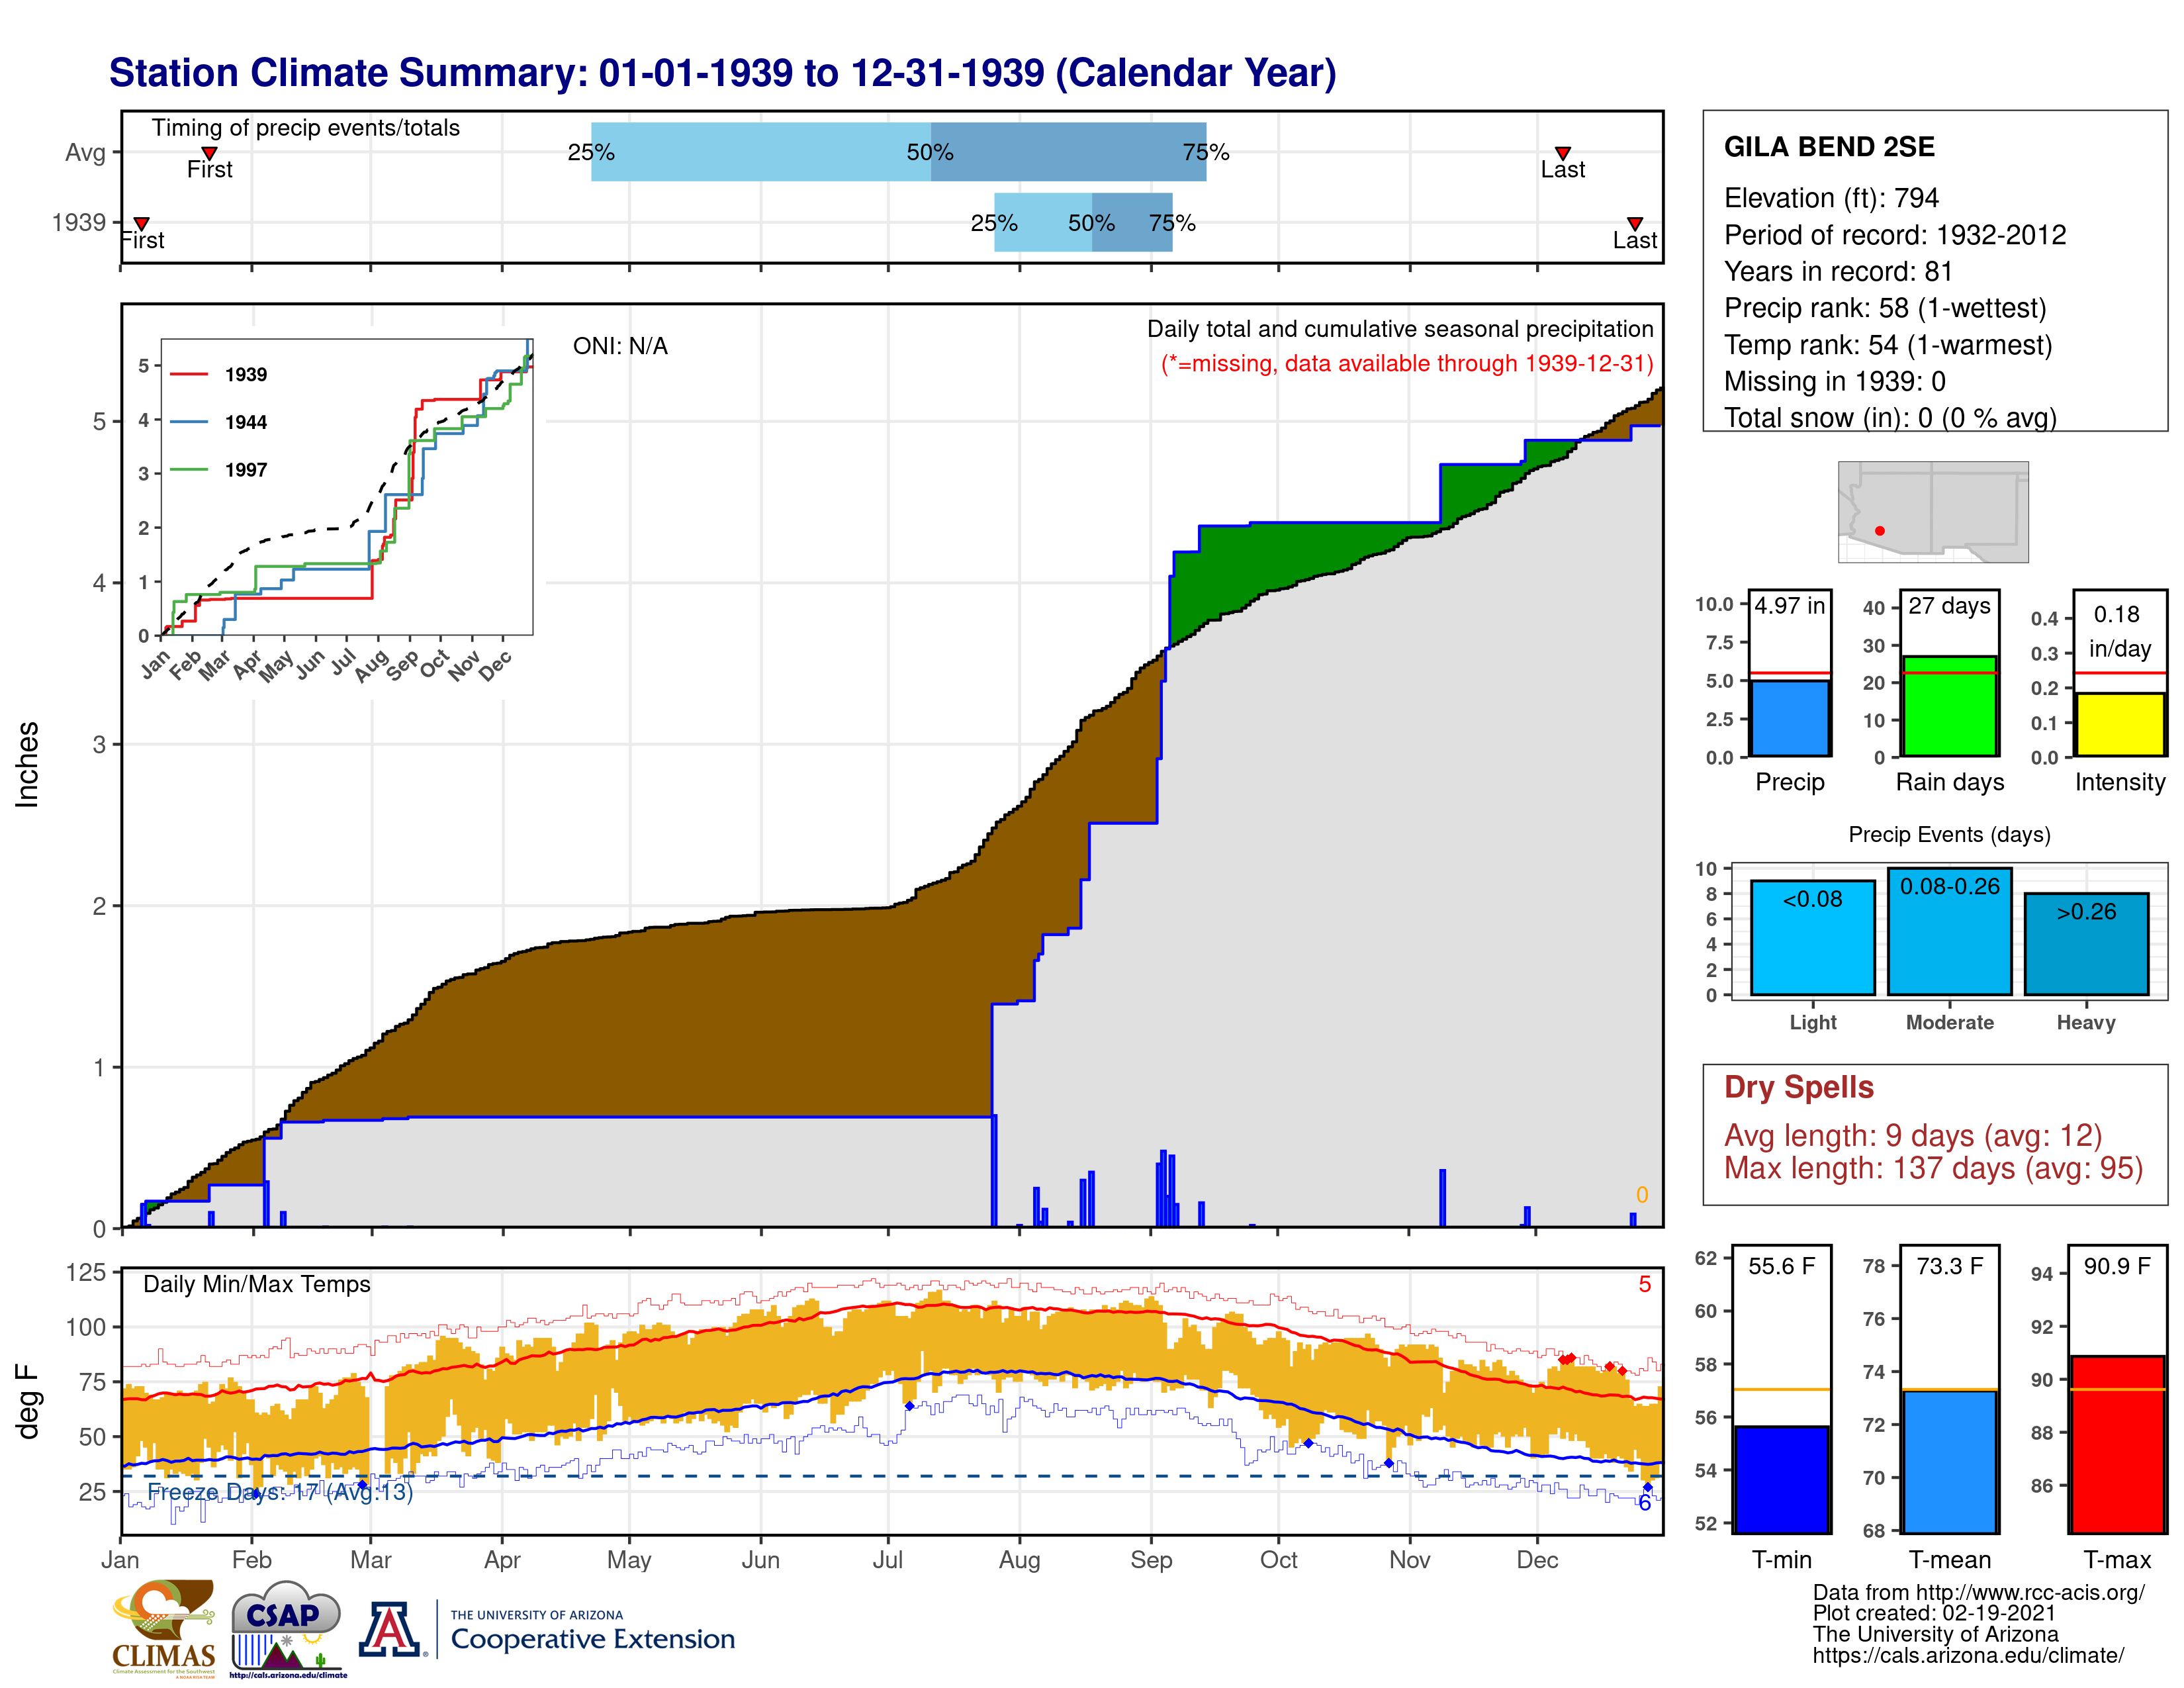Click the Light precip events bar

(1813, 937)
